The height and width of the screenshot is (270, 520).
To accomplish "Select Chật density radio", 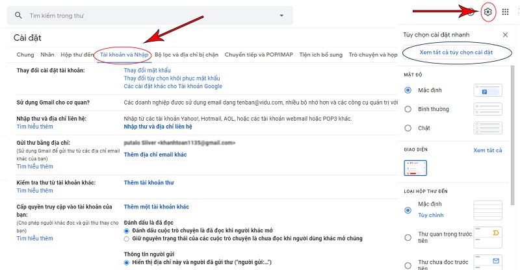I will (408, 128).
